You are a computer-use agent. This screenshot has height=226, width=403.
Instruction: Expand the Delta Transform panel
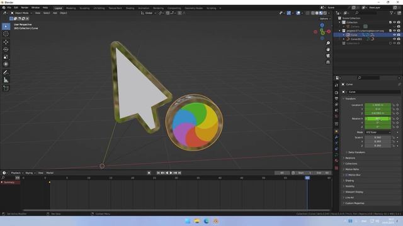356,152
